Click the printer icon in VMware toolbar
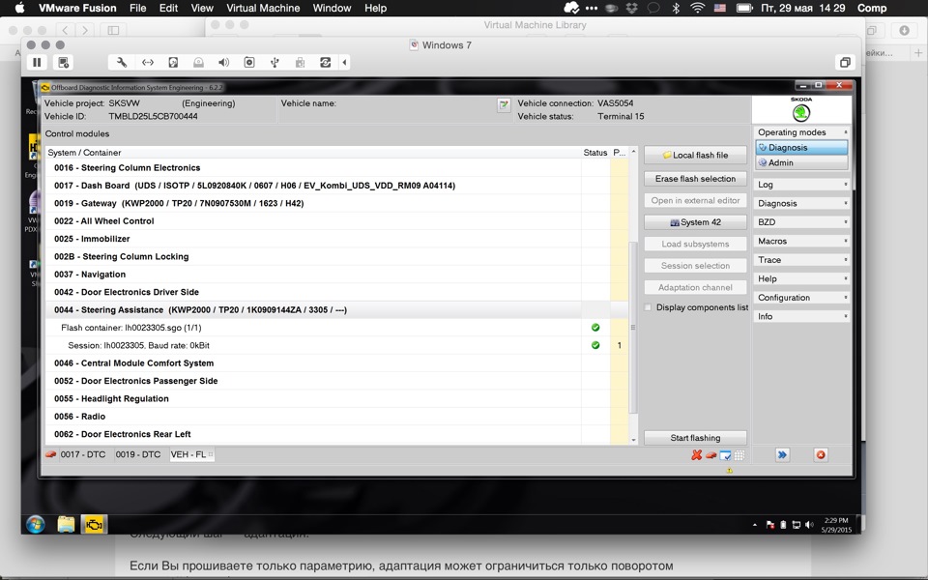928x580 pixels. [300, 62]
